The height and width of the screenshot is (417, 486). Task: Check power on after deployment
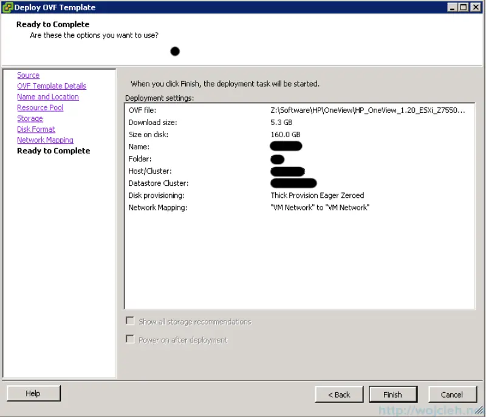point(130,339)
